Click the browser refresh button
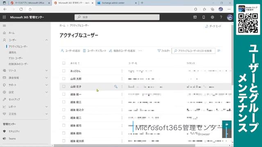This screenshot has width=262, height=147. (x=21, y=9)
